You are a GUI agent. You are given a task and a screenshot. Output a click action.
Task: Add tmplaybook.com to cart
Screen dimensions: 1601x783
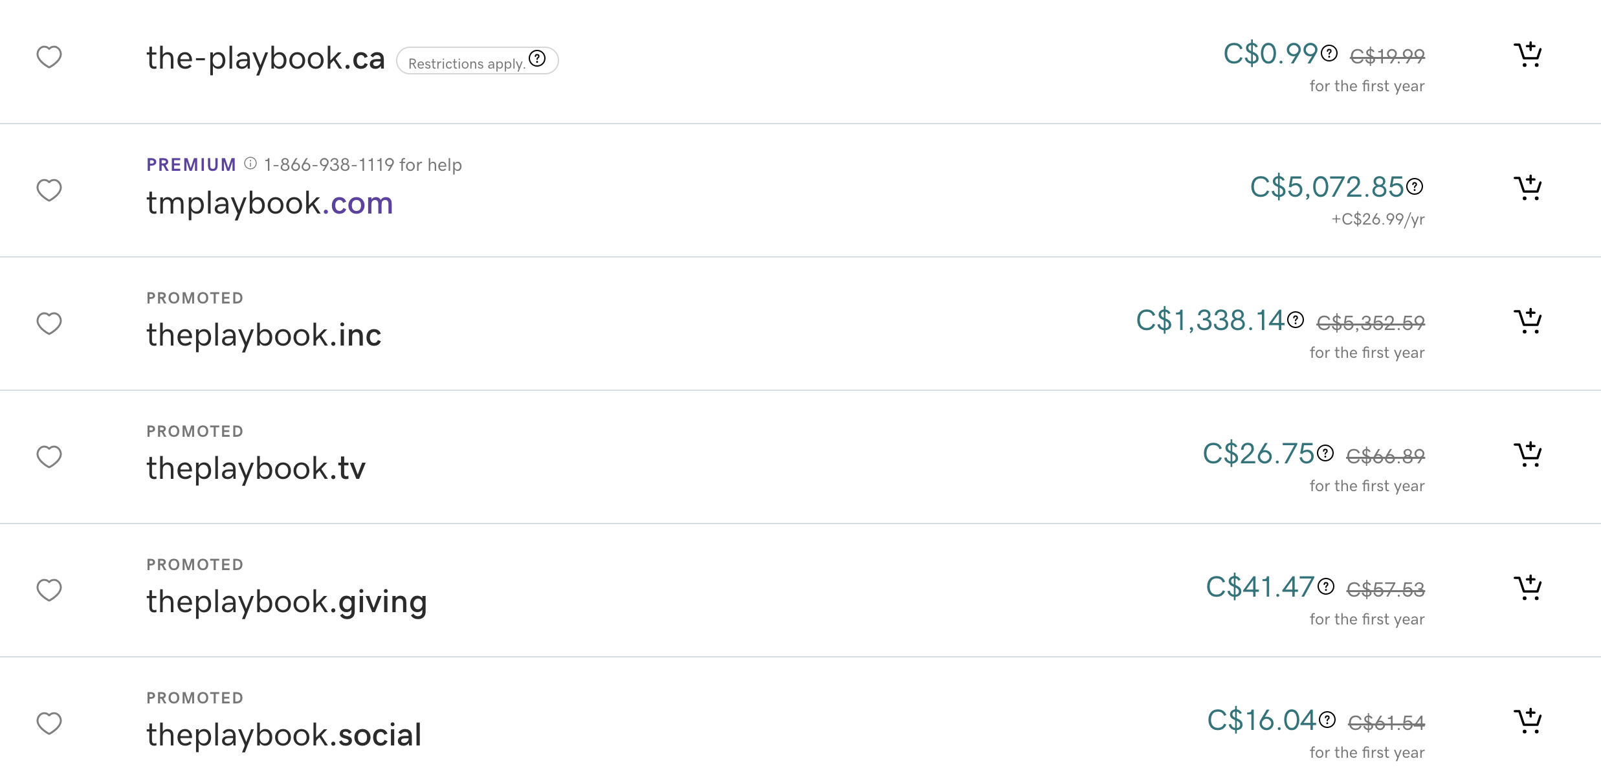click(x=1528, y=188)
